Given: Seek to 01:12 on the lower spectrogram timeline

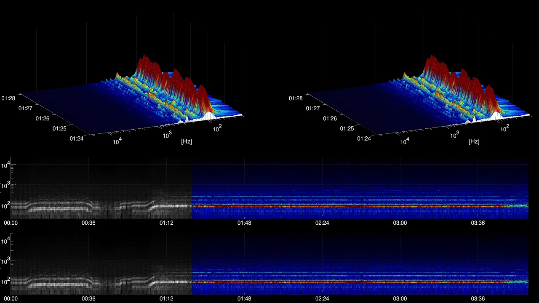Looking at the screenshot, I should pos(166,298).
